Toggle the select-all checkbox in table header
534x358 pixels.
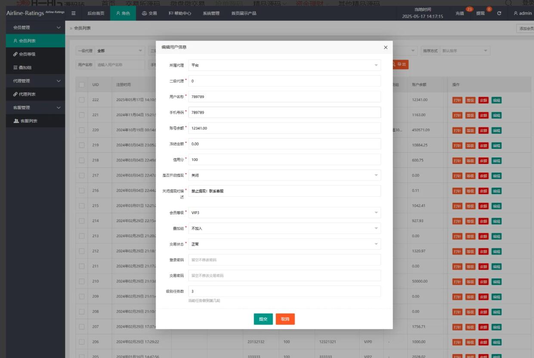(82, 85)
